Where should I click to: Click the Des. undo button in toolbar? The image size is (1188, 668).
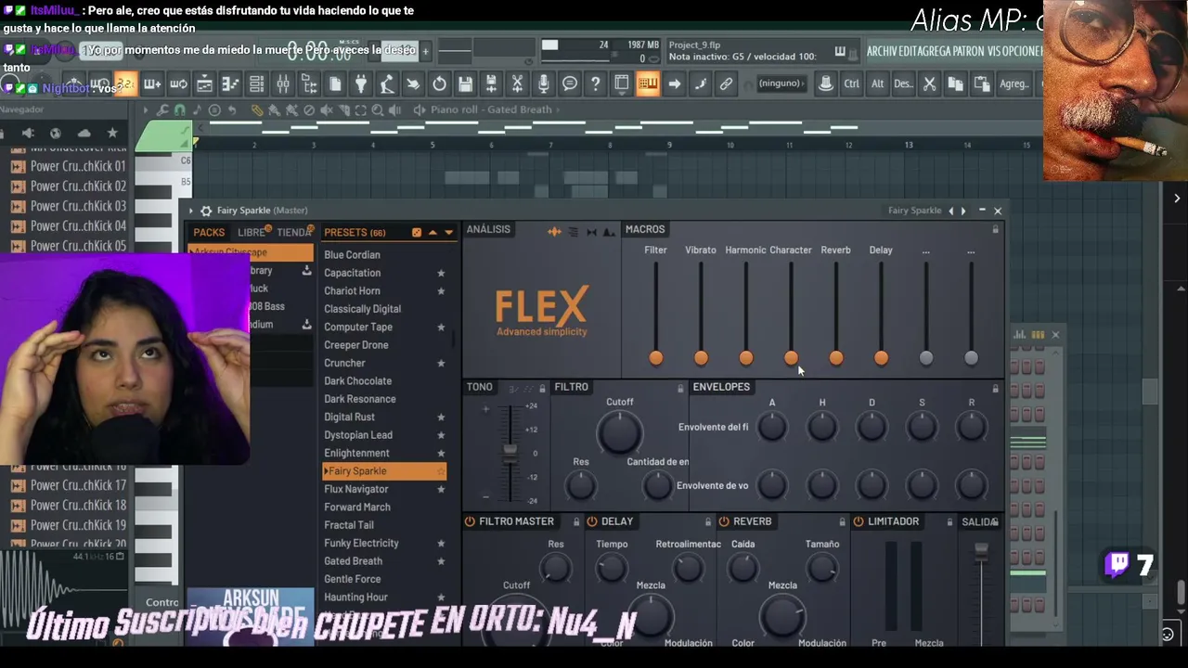[903, 83]
